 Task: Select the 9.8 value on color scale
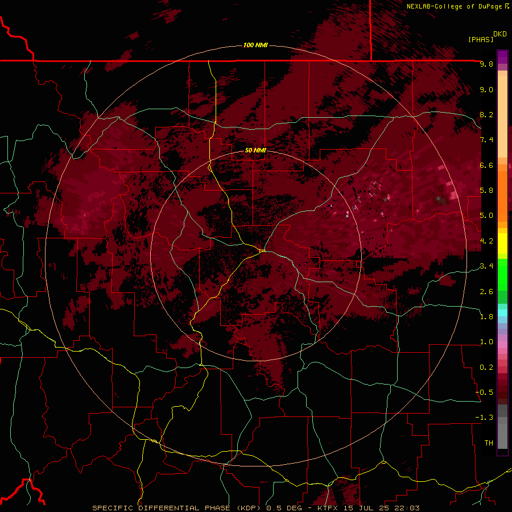pos(486,64)
